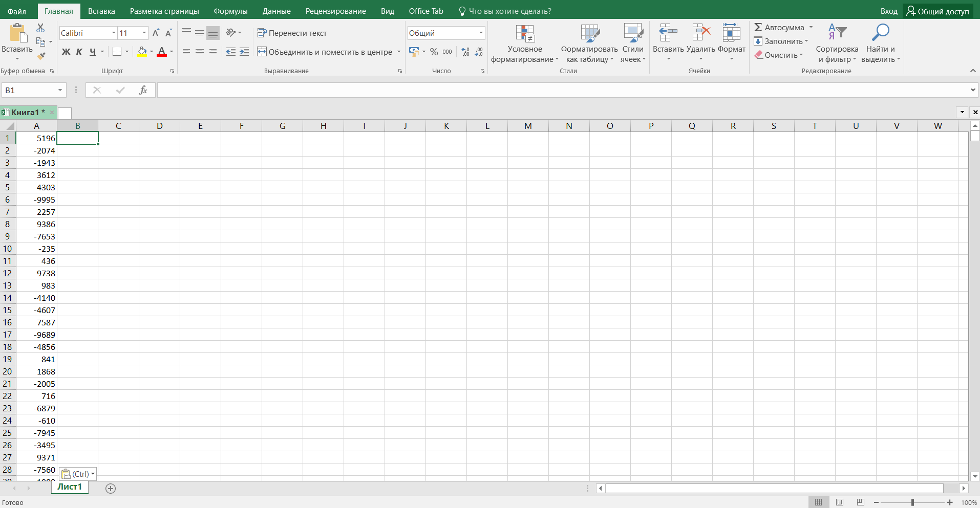Click the zoom slider handle

tap(912, 502)
